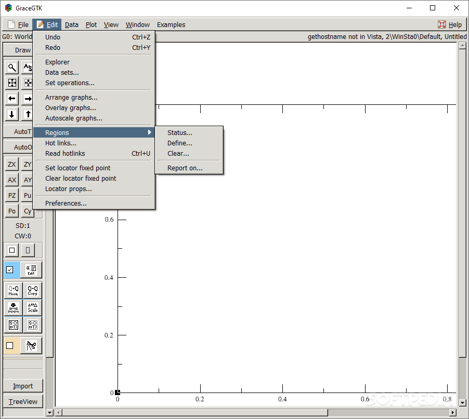Select Set operations... menu entry
The width and height of the screenshot is (469, 419).
point(94,83)
